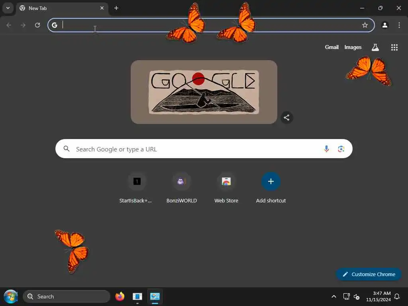Viewport: 408px width, 306px height.
Task: Search by image with Google Lens icon
Action: pyautogui.click(x=341, y=149)
